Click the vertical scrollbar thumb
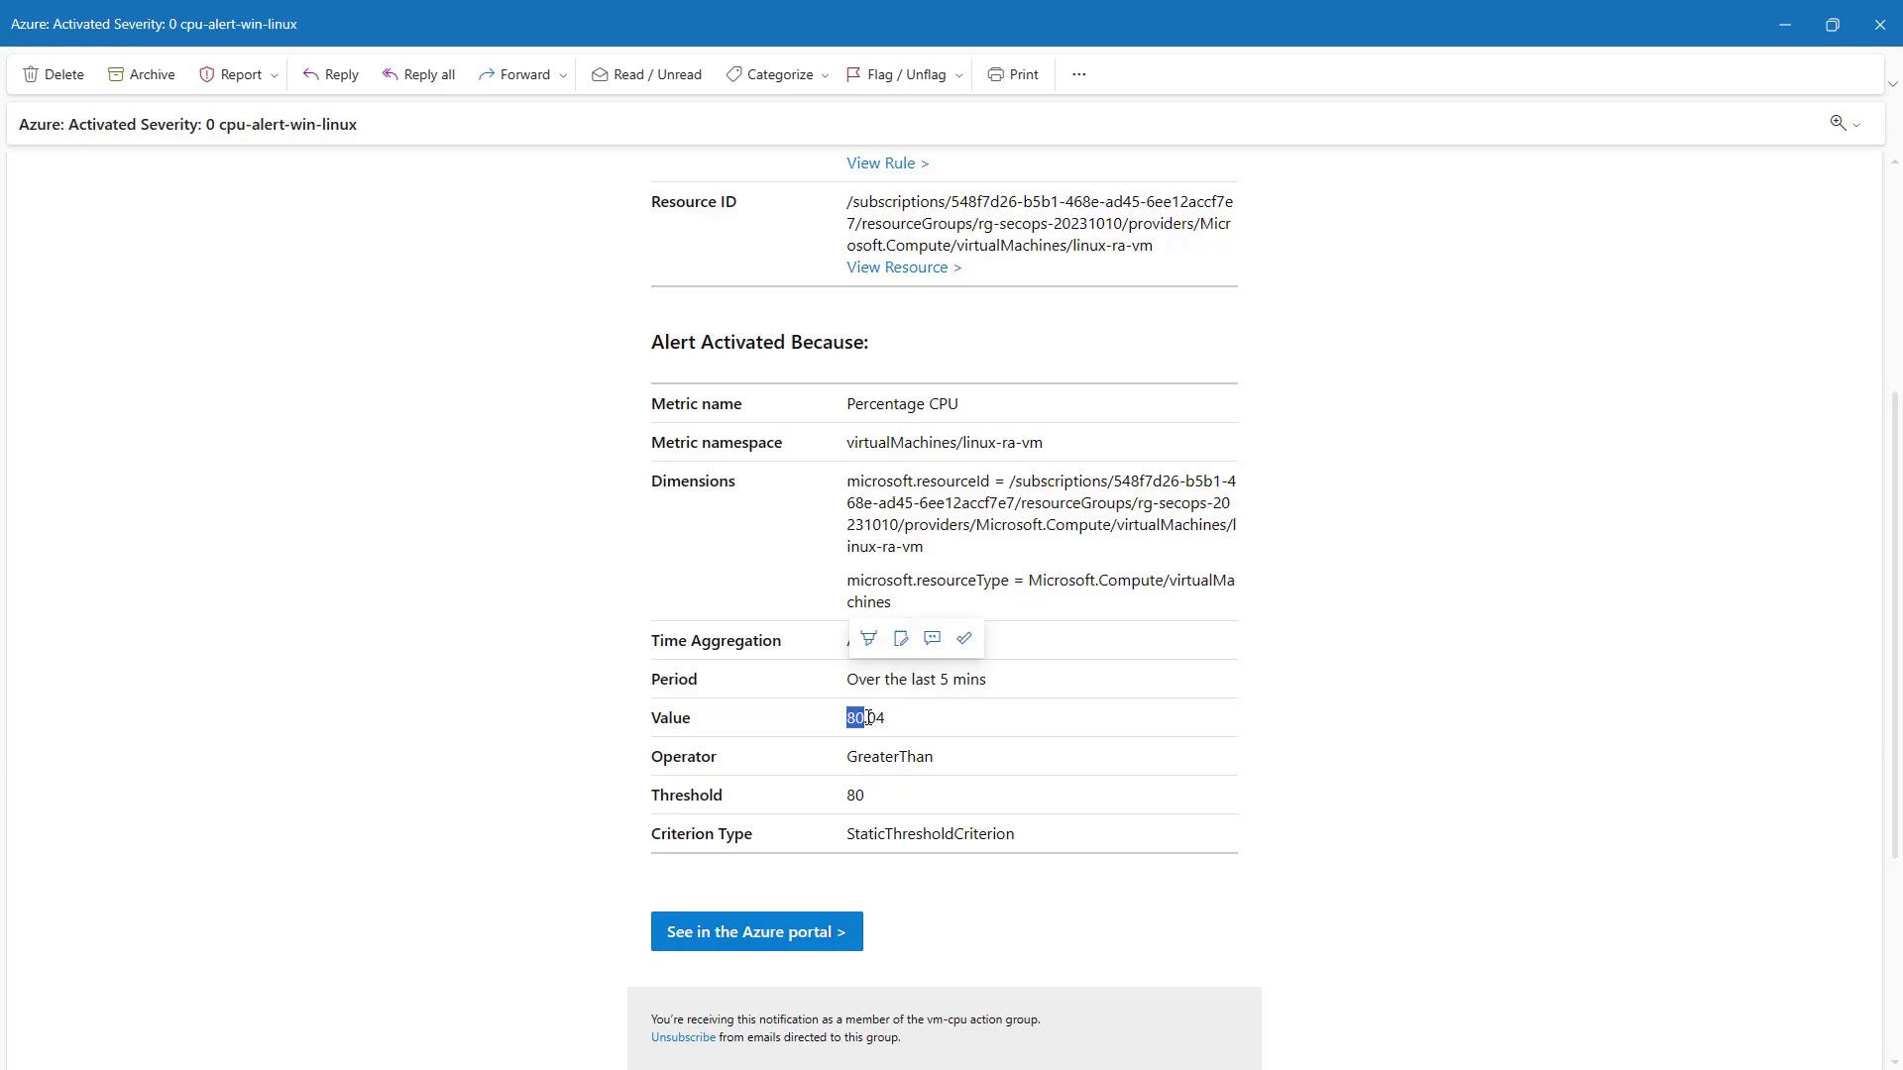Viewport: 1903px width, 1070px height. pyautogui.click(x=1895, y=624)
